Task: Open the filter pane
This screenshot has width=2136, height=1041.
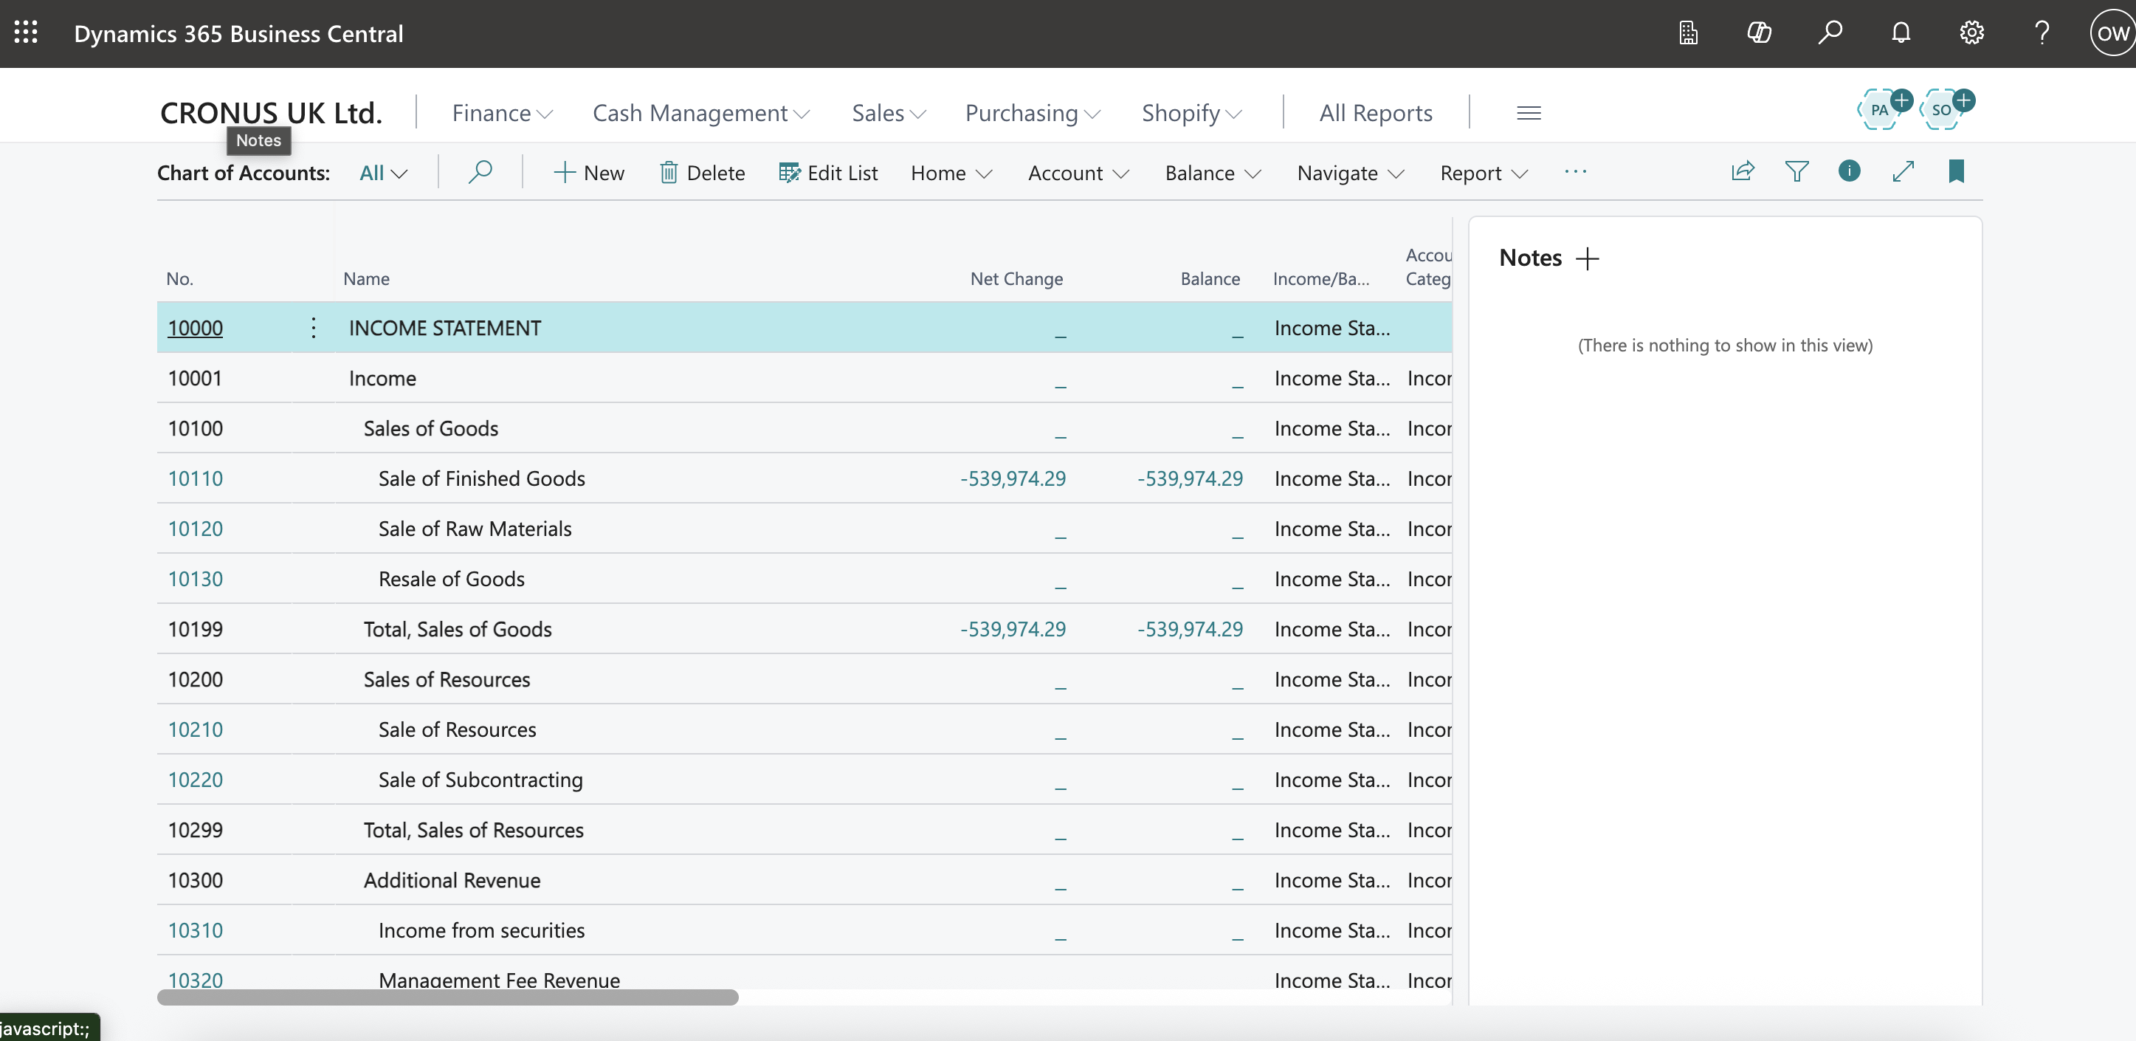Action: click(x=1797, y=171)
